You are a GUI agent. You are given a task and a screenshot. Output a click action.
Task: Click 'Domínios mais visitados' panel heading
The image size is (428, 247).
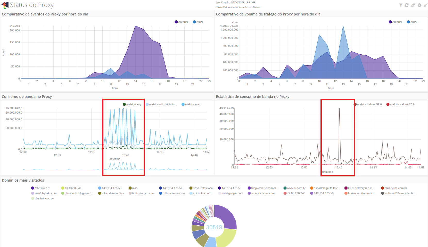coord(23,180)
